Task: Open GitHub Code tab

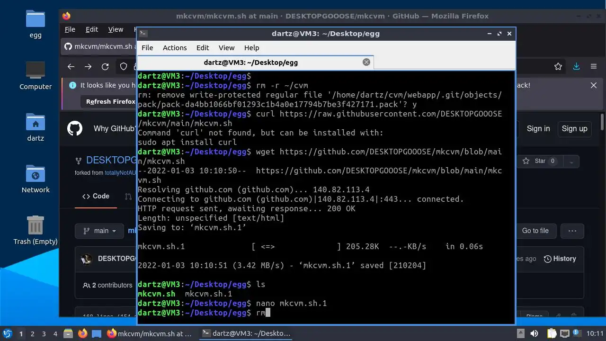Action: pos(96,196)
